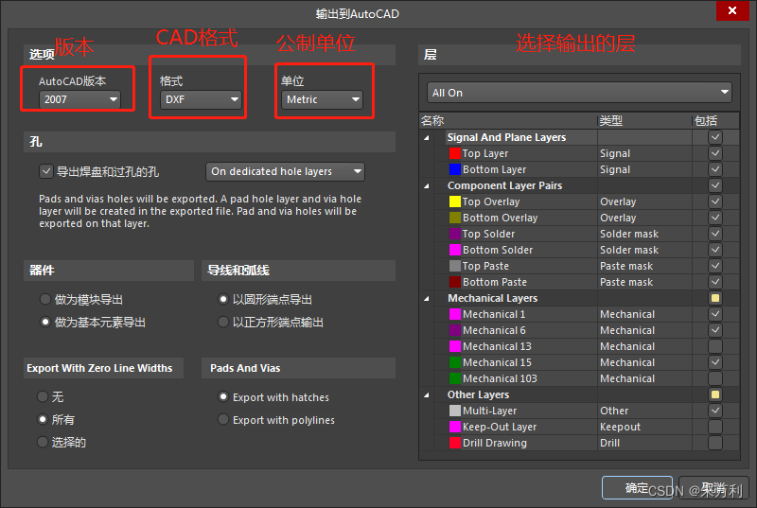The height and width of the screenshot is (508, 757).
Task: Click the Keep-Out Layer color swatch
Action: [x=454, y=427]
